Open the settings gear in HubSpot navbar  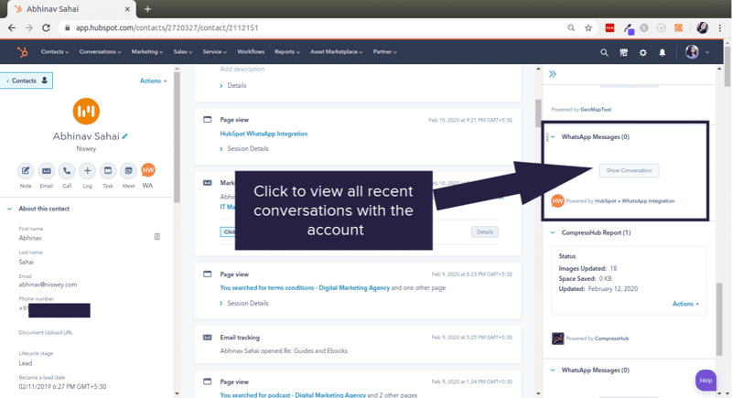[643, 52]
